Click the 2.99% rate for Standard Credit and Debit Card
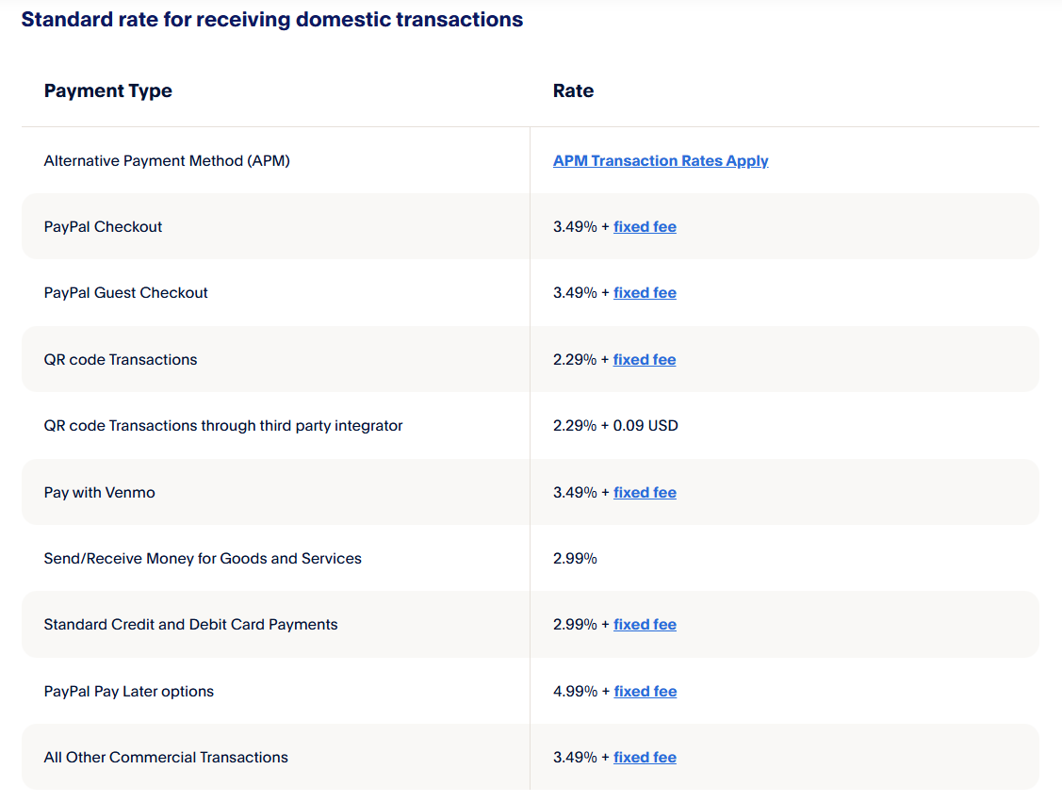Image resolution: width=1062 pixels, height=802 pixels. (x=575, y=625)
